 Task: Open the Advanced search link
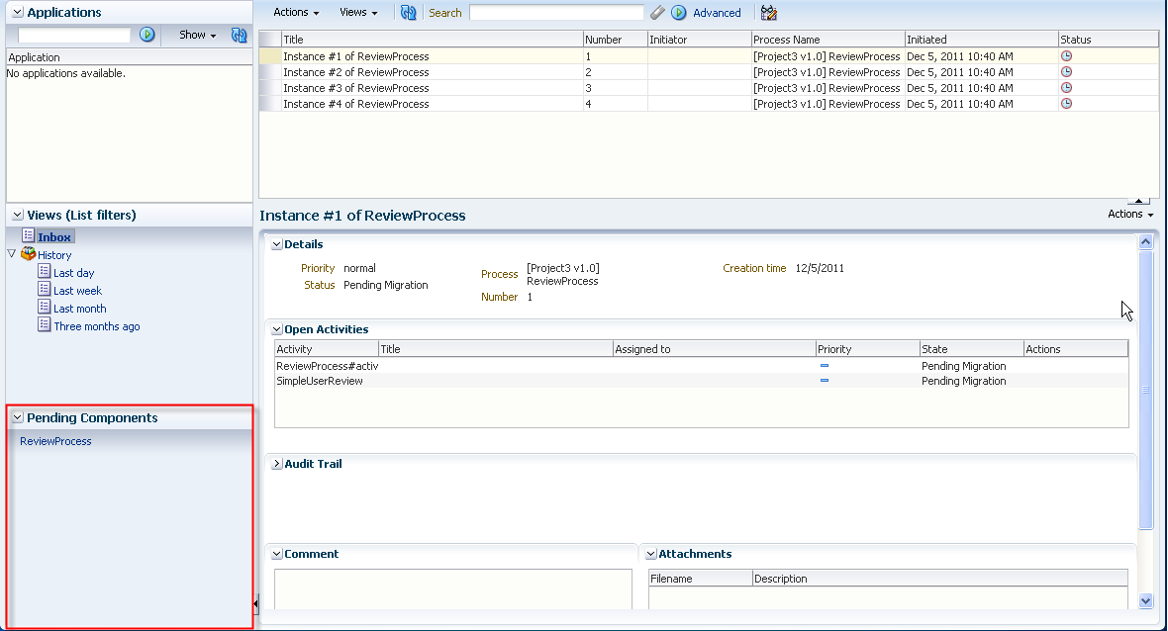(717, 13)
